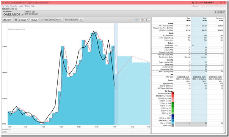The image size is (229, 137).
Task: Step the time range back with left arrow
Action: pos(17,20)
